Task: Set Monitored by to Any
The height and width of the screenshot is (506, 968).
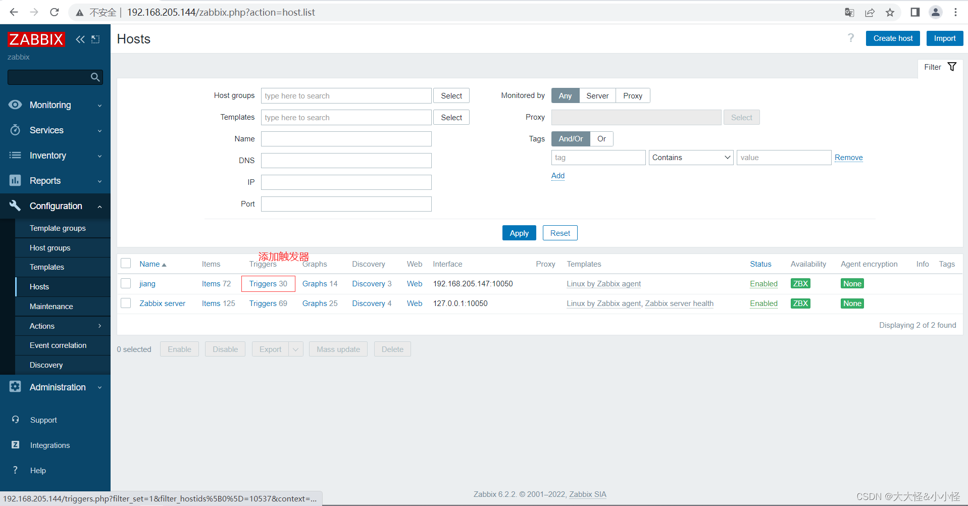Action: [565, 95]
